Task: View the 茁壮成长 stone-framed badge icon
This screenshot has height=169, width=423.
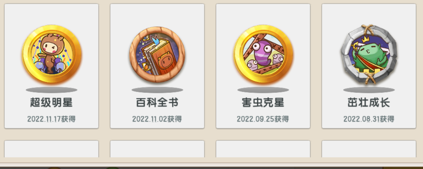Action: coord(369,54)
